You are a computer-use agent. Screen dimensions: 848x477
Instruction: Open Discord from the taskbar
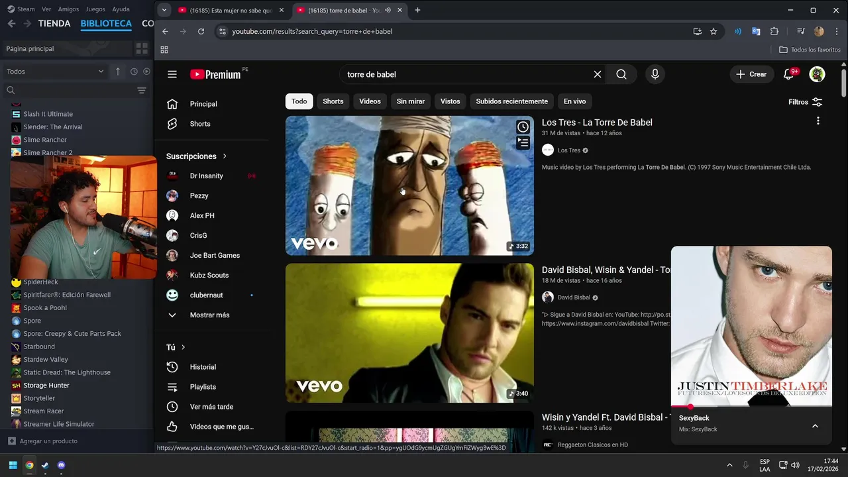point(62,465)
